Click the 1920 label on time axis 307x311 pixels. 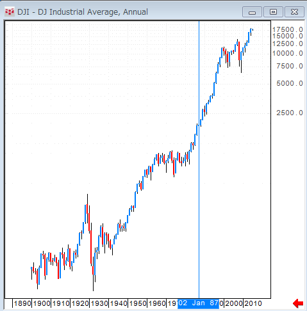80,303
